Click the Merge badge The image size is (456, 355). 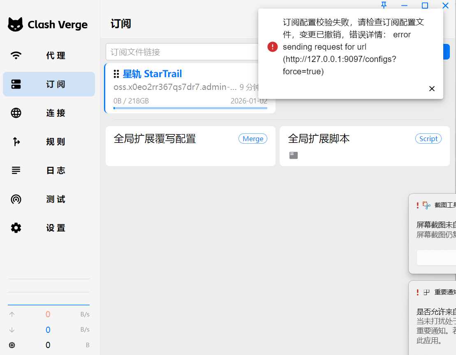(x=252, y=139)
